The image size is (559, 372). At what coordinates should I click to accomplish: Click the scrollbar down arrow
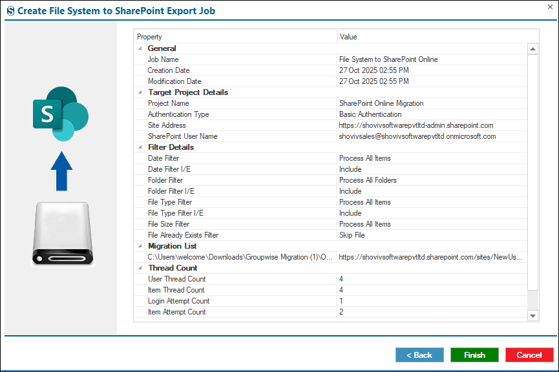pos(533,316)
